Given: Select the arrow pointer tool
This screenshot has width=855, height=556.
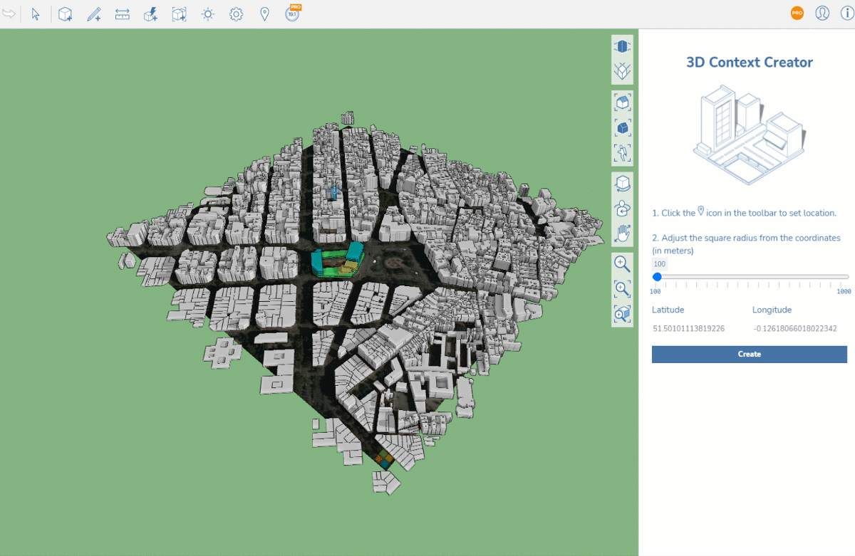Looking at the screenshot, I should [x=36, y=14].
